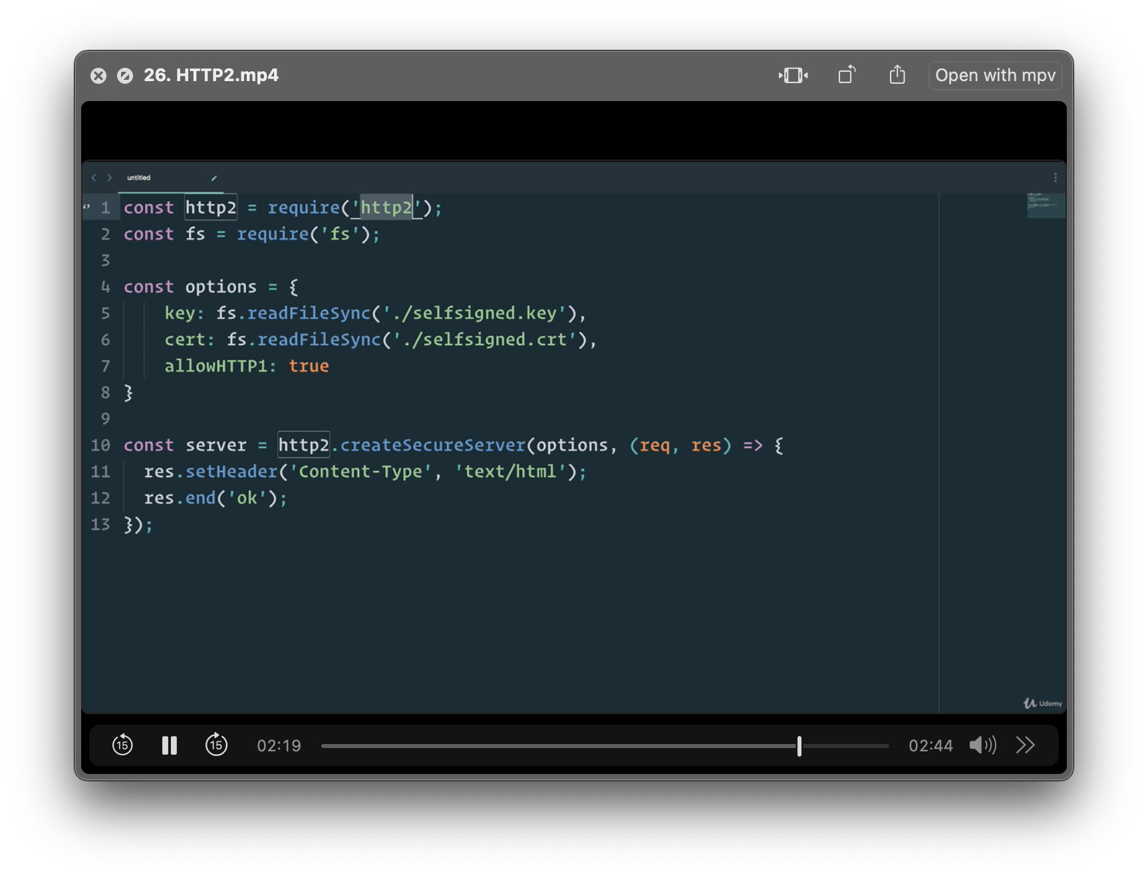Screen dimensions: 1148x879
Task: Open the editor's three-dot options menu
Action: tap(1055, 178)
